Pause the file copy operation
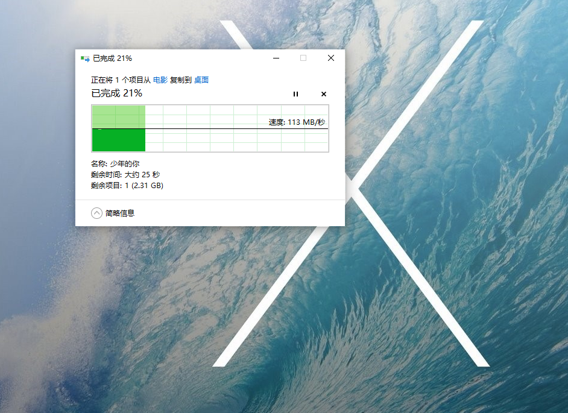The height and width of the screenshot is (413, 568). (295, 94)
